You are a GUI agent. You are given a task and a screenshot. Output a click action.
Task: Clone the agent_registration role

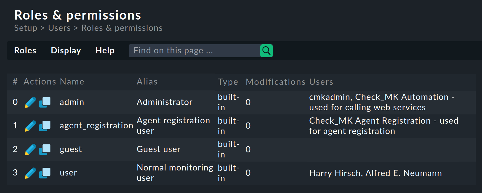pyautogui.click(x=45, y=126)
